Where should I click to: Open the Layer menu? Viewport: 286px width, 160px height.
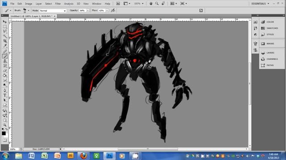tap(38, 4)
